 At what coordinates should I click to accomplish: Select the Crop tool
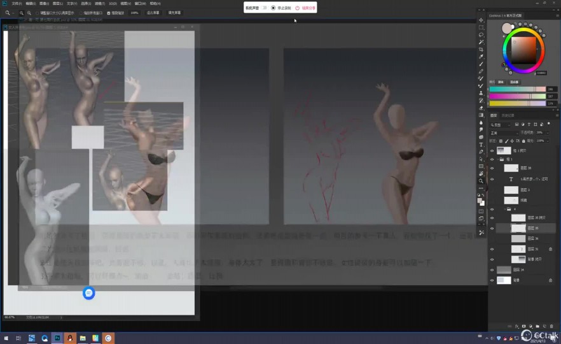pos(481,50)
